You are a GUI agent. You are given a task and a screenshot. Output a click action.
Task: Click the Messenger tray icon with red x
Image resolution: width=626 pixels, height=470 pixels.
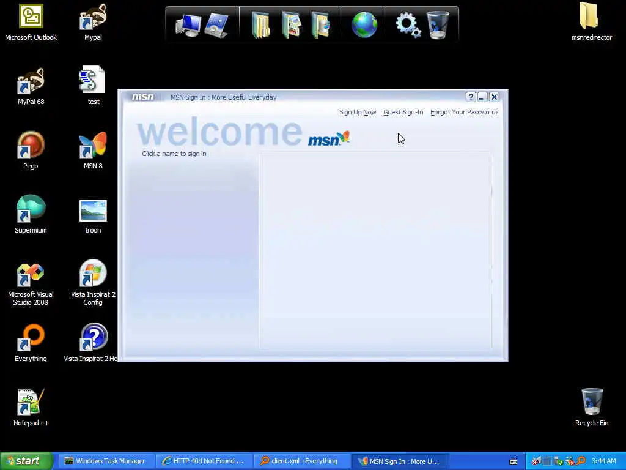pos(570,461)
